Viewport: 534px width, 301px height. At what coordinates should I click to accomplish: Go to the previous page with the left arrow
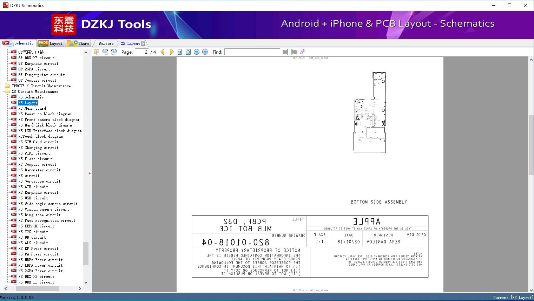point(163,52)
